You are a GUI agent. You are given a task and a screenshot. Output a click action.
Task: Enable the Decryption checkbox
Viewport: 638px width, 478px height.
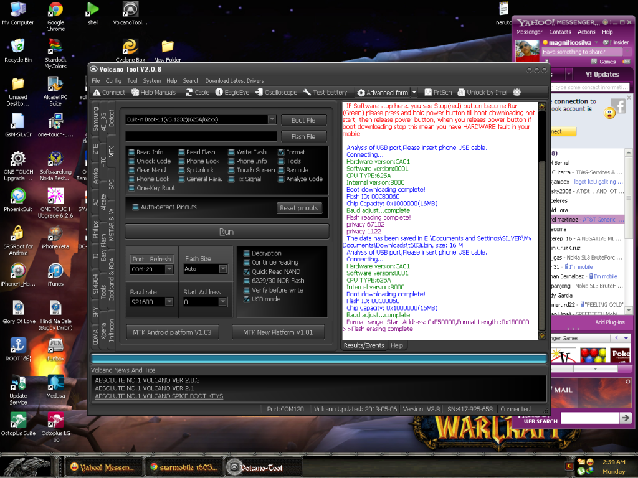[246, 253]
